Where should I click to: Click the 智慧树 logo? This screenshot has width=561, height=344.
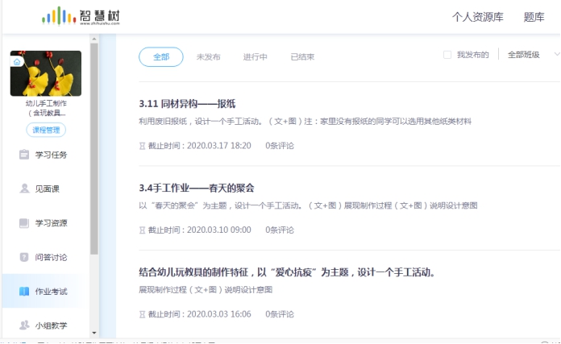tap(81, 16)
